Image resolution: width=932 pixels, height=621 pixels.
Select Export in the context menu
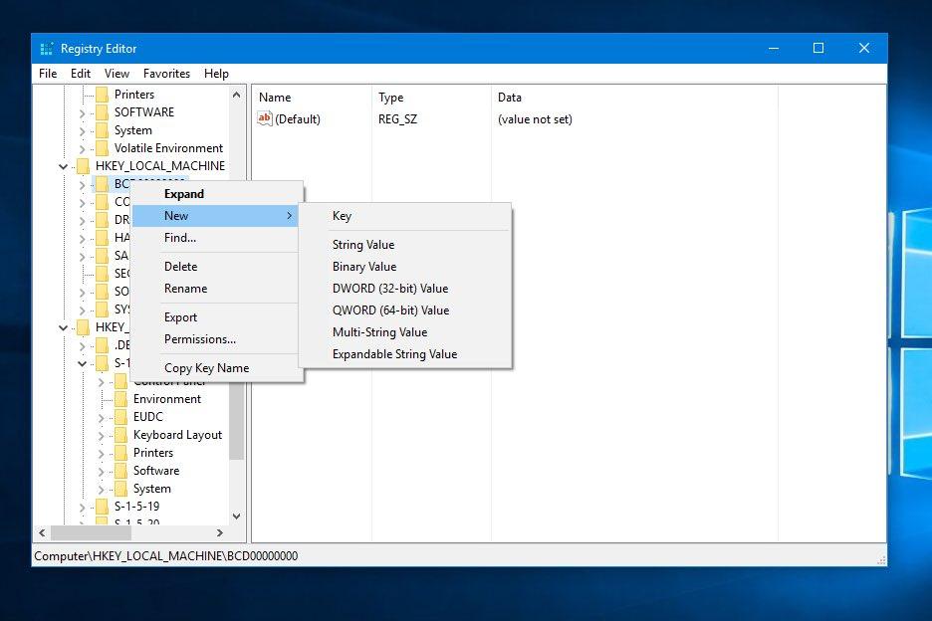tap(216, 317)
